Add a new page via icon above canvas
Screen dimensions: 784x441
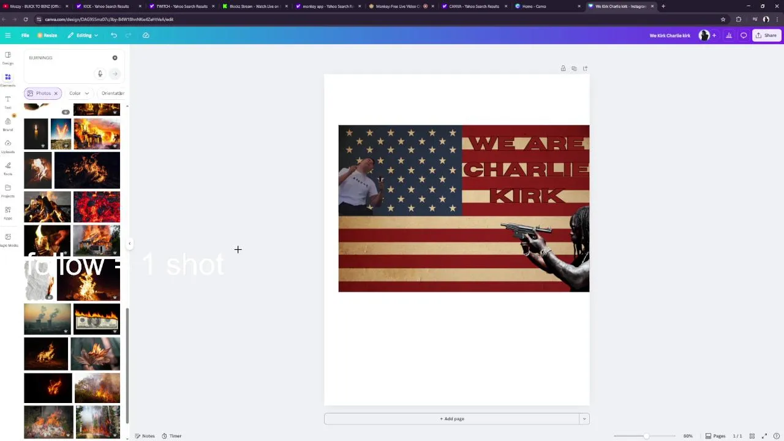coord(585,69)
